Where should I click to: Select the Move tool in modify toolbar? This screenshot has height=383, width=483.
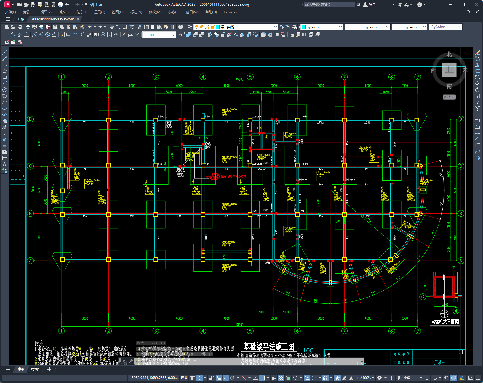click(x=477, y=83)
